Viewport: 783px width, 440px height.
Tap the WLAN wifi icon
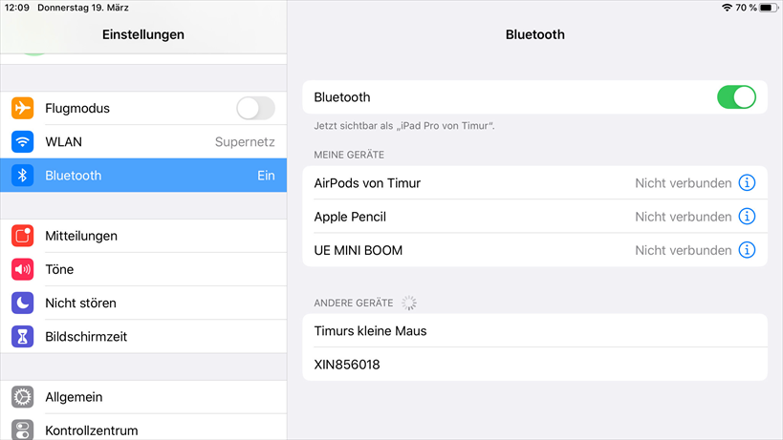click(23, 142)
